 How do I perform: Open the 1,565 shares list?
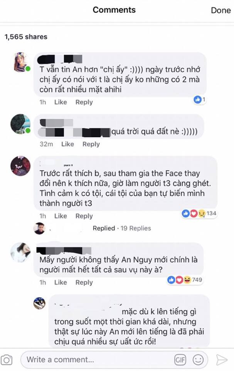(x=26, y=37)
